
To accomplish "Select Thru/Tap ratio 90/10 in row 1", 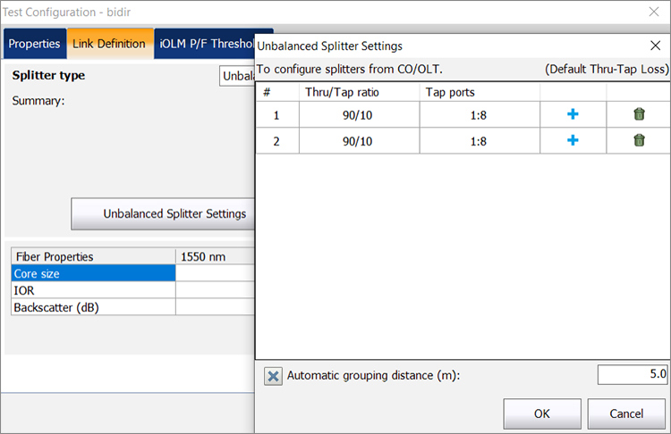I will coord(358,115).
